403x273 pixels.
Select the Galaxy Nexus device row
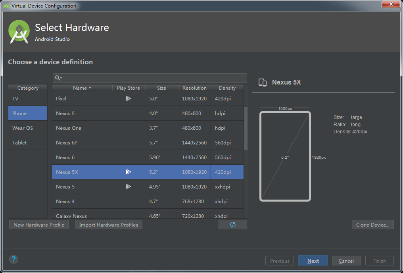pos(148,213)
